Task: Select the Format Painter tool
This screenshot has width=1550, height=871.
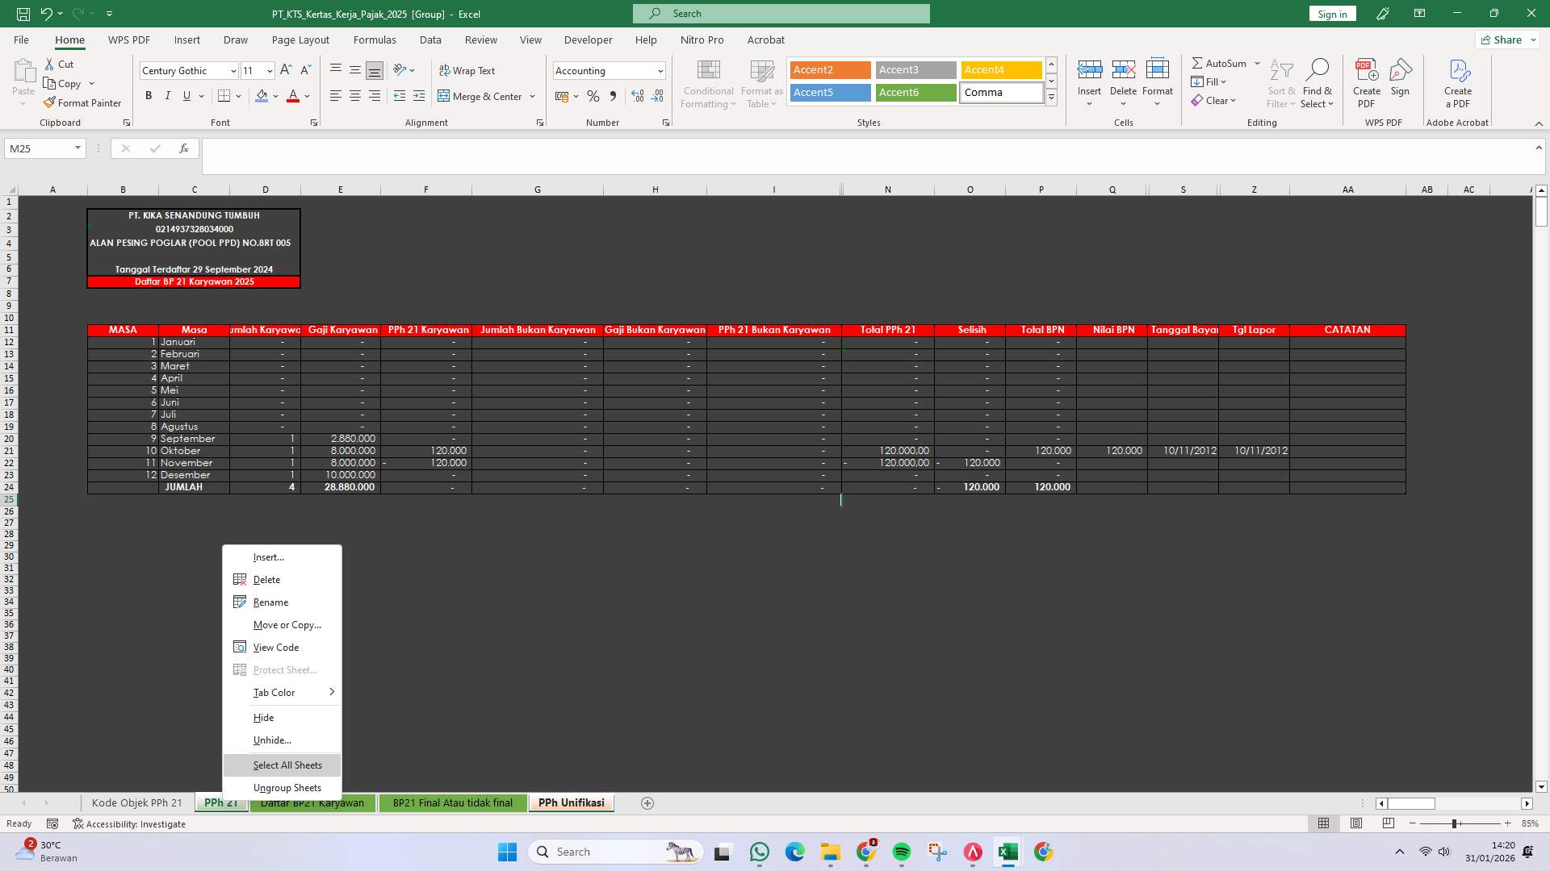Action: 82,102
